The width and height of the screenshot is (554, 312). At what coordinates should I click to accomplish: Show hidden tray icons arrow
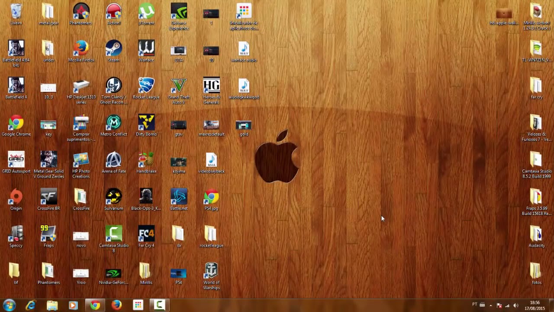click(x=491, y=305)
